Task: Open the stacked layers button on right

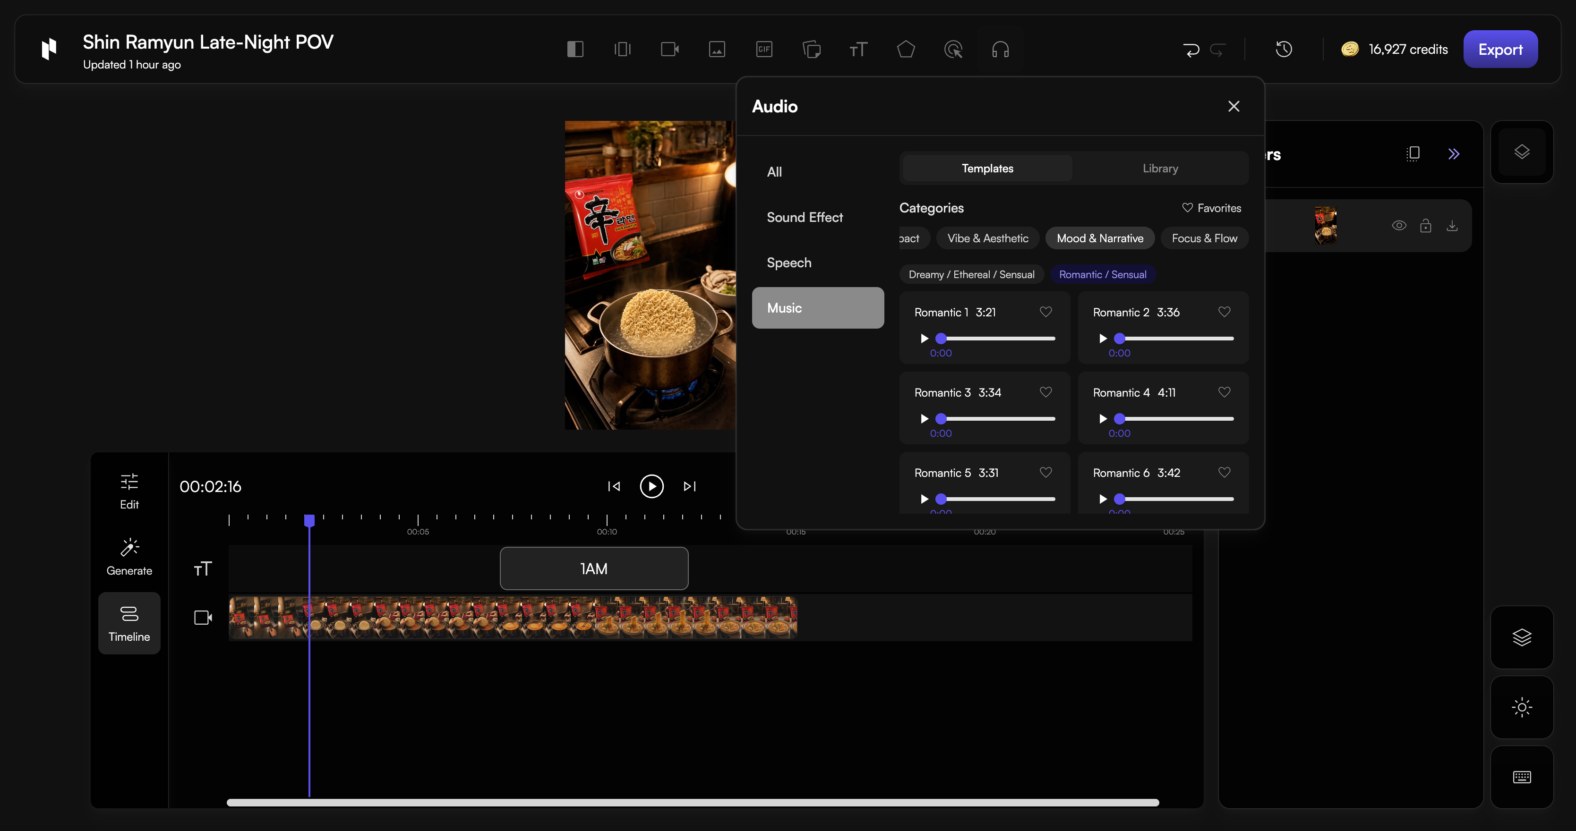Action: tap(1522, 637)
